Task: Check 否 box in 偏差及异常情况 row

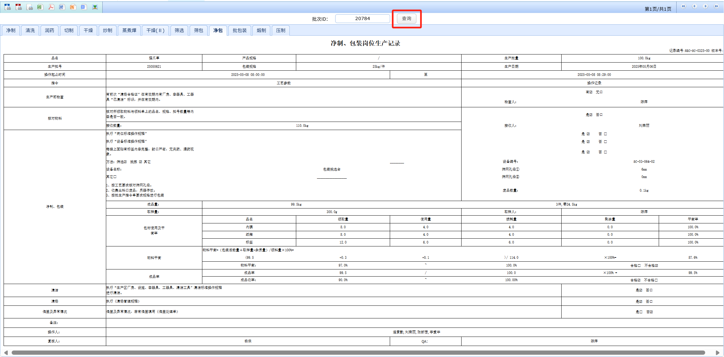Action: click(x=651, y=312)
